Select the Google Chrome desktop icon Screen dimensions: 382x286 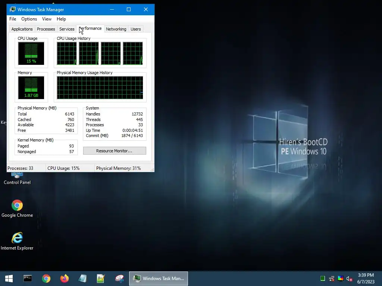click(17, 209)
